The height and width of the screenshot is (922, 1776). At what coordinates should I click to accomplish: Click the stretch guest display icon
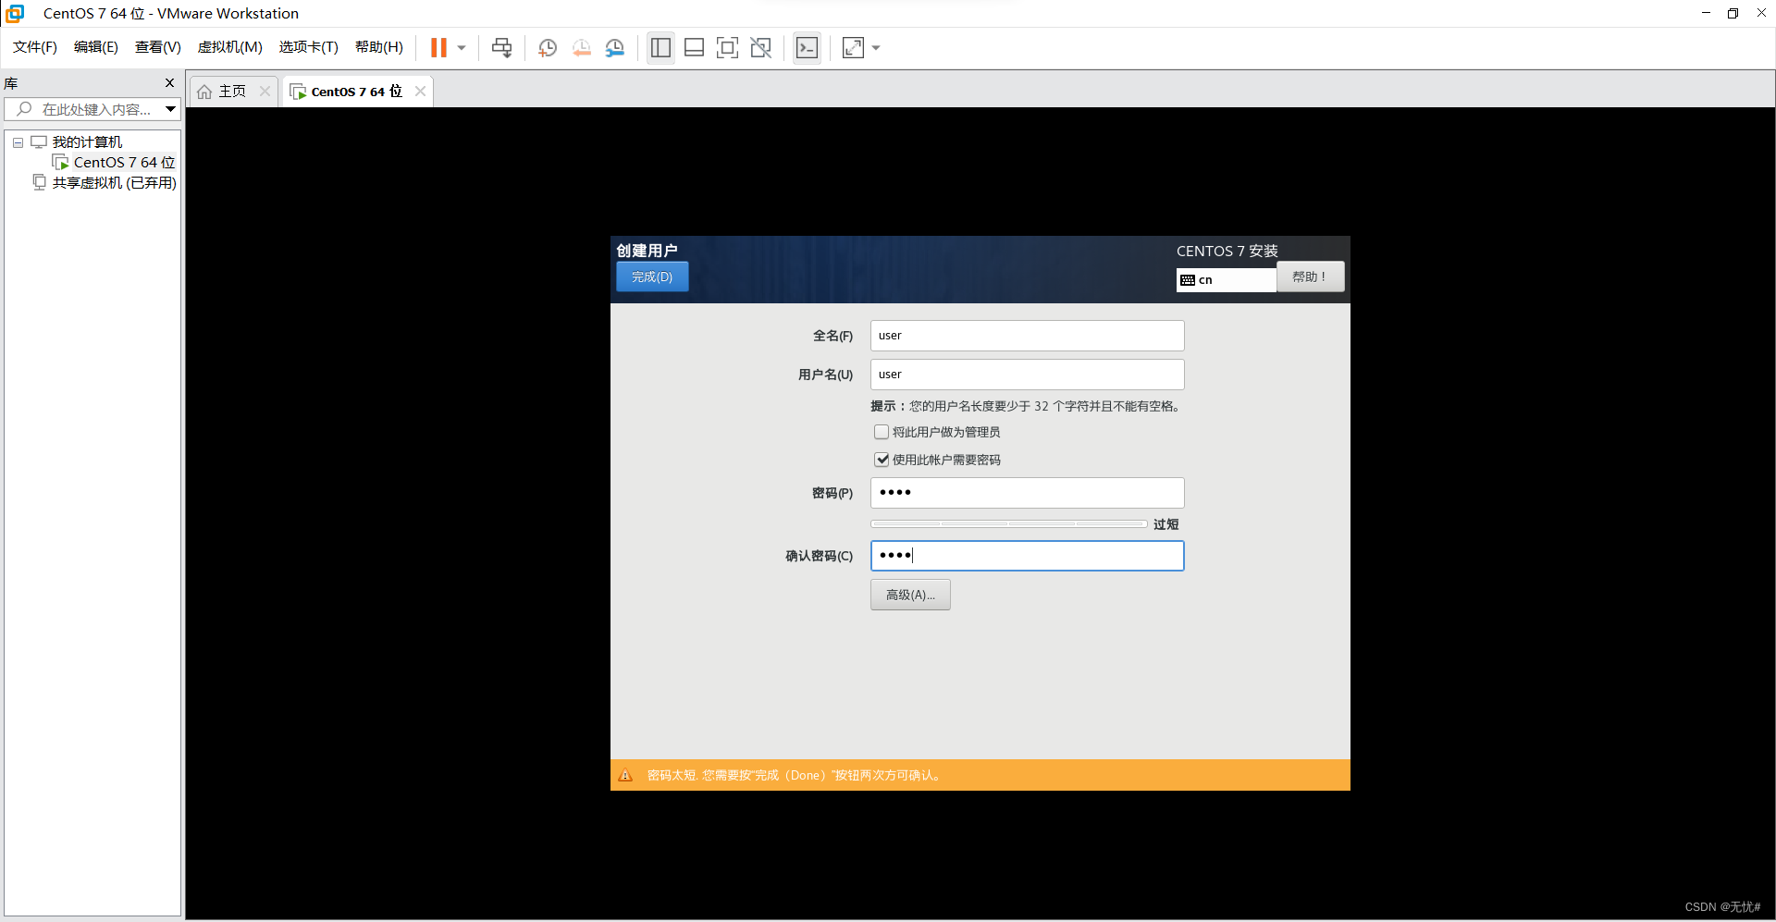point(853,48)
